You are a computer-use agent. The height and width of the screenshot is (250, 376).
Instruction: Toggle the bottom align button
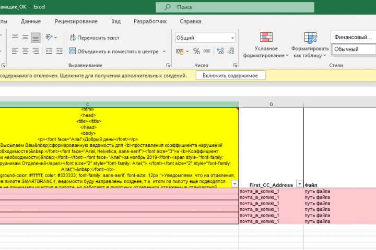click(36, 37)
